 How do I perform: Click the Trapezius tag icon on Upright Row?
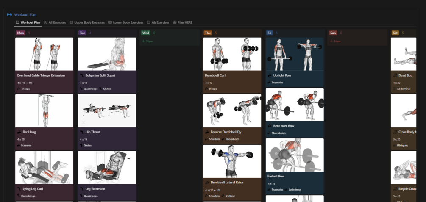pyautogui.click(x=269, y=83)
